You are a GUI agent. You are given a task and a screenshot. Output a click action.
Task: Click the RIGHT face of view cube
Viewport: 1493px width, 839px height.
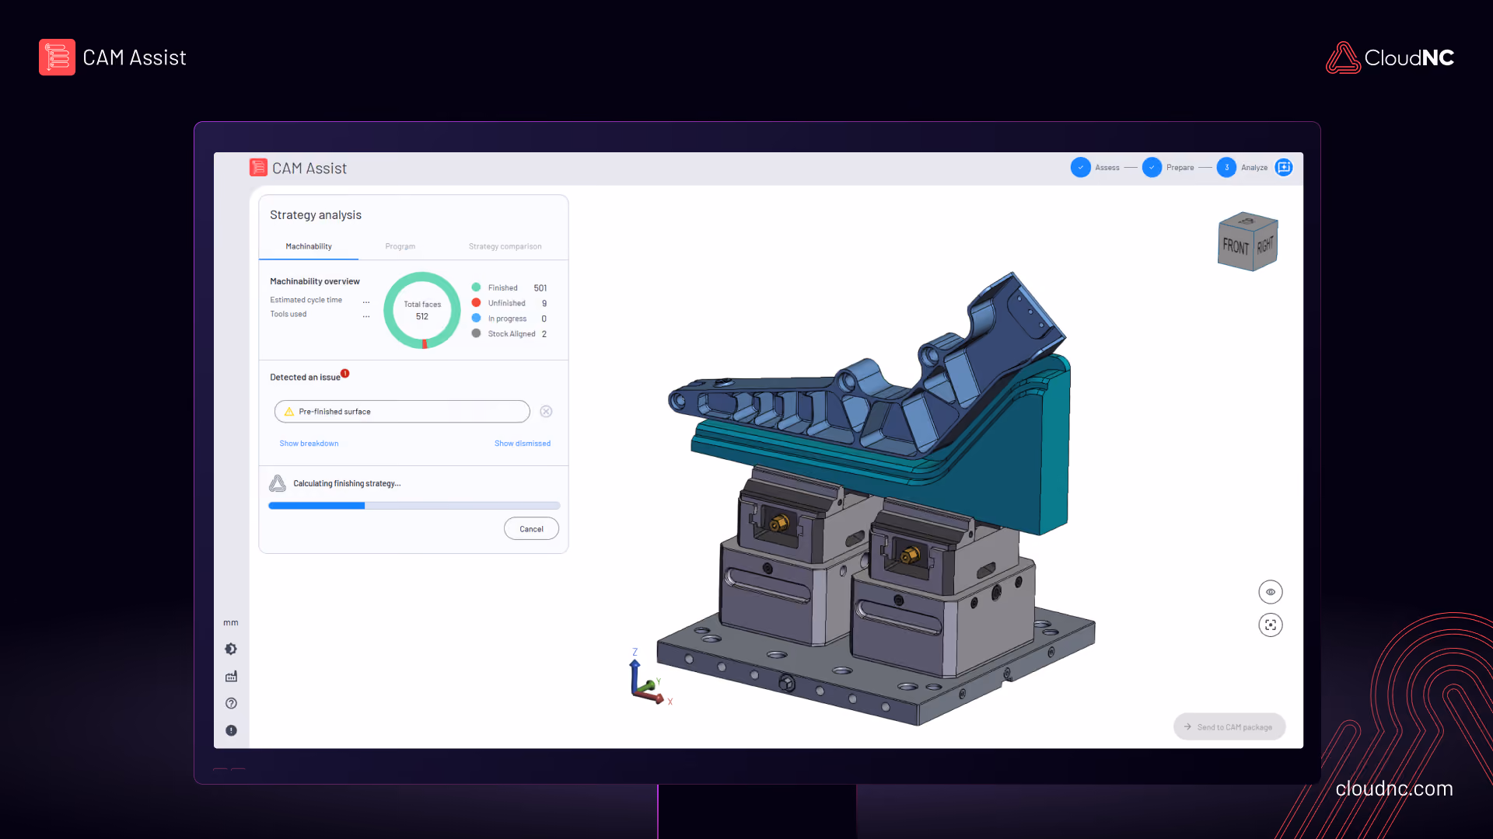pyautogui.click(x=1265, y=245)
